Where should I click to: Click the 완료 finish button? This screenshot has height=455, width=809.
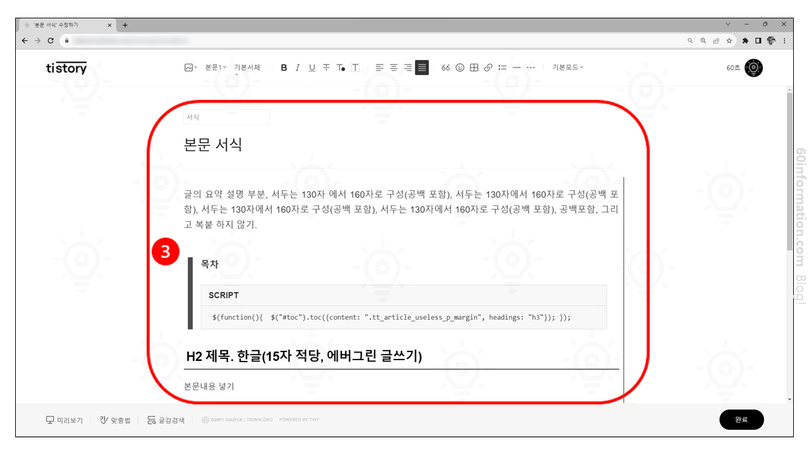pos(741,420)
